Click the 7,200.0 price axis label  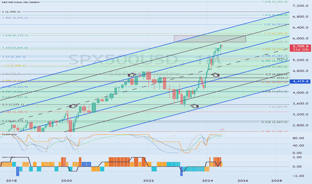tap(301, 6)
